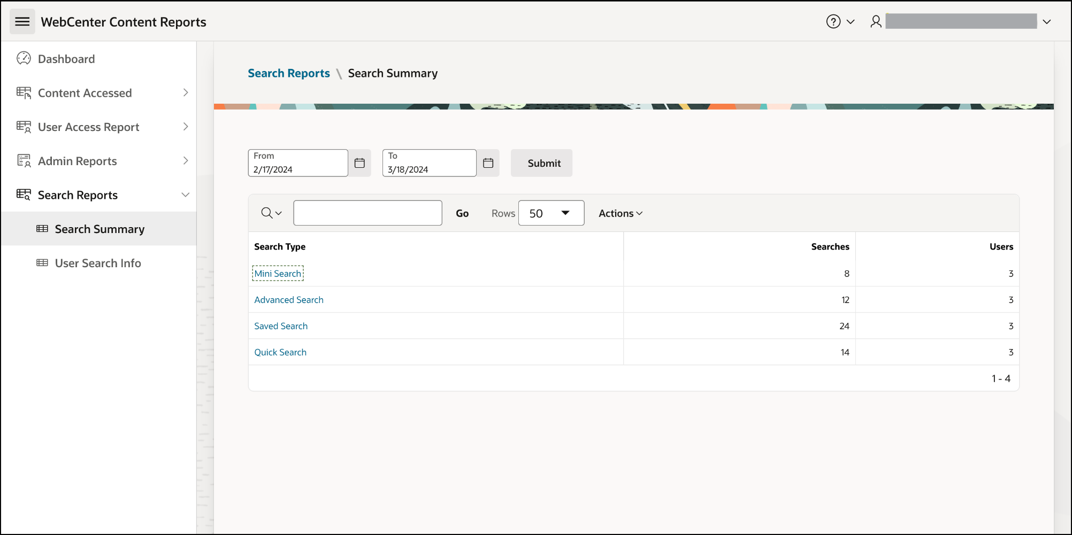The width and height of the screenshot is (1072, 535).
Task: Sort by Searches column header
Action: (830, 246)
